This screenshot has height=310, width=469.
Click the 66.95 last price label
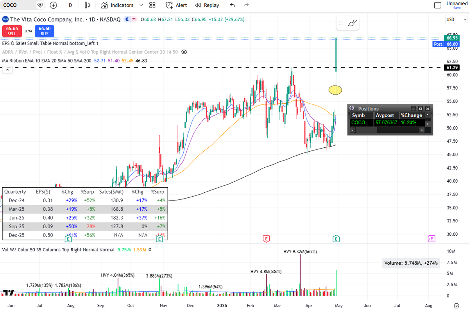click(452, 38)
